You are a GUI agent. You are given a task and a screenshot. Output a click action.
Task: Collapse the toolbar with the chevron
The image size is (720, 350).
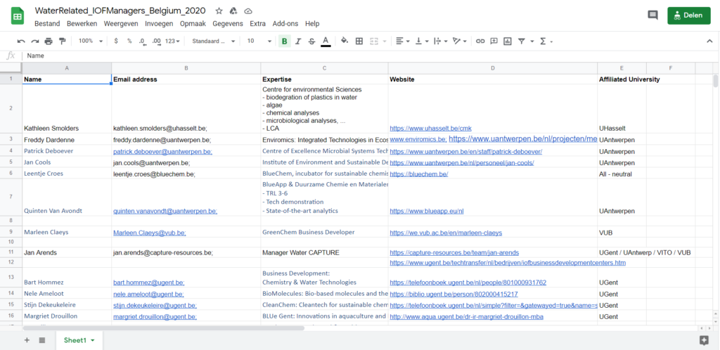[x=709, y=41]
